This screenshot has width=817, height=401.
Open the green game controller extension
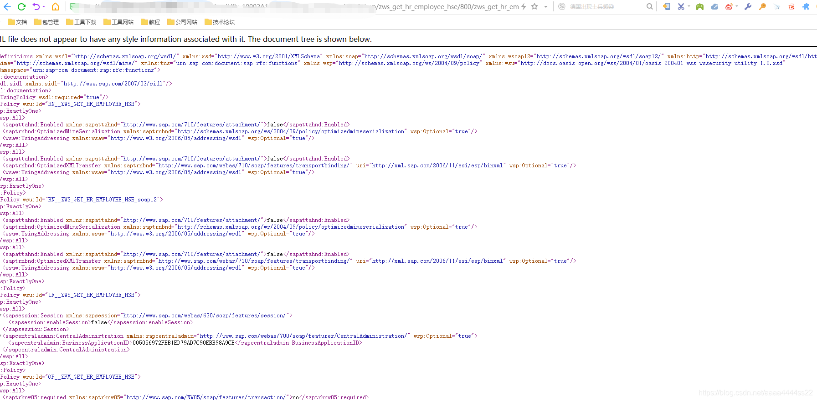click(700, 7)
